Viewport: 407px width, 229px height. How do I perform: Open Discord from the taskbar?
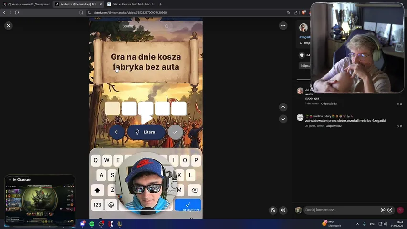coord(83,224)
